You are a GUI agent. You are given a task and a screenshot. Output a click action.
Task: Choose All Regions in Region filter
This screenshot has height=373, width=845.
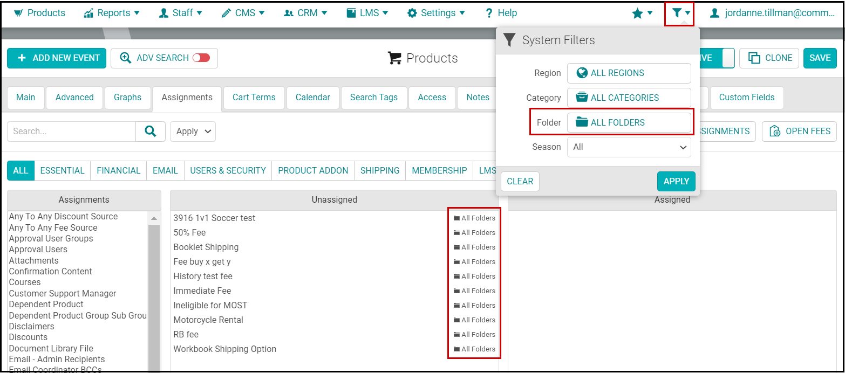point(629,73)
